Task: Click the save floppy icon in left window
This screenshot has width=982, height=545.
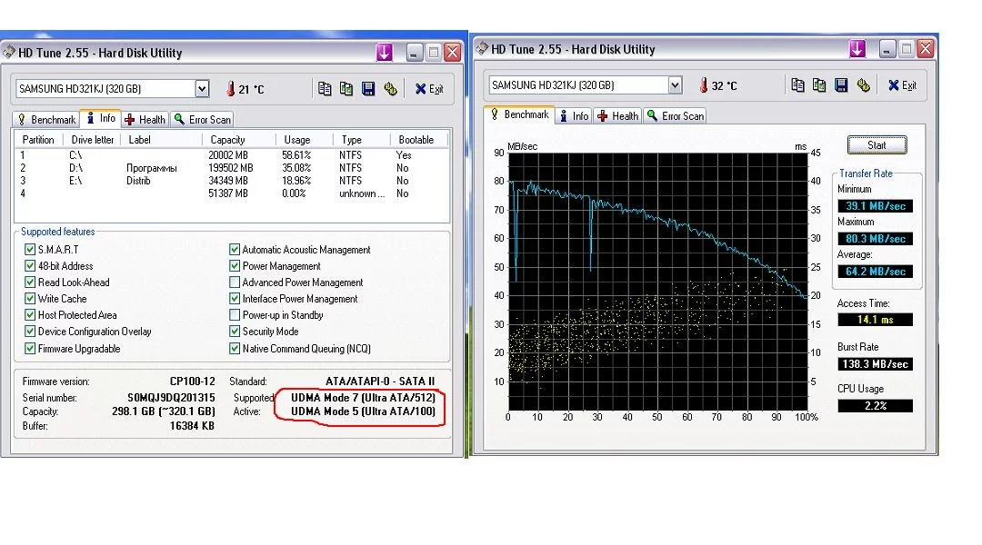Action: [x=368, y=88]
